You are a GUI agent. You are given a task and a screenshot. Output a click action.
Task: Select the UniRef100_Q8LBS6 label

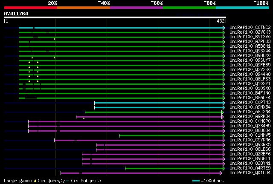(250, 149)
